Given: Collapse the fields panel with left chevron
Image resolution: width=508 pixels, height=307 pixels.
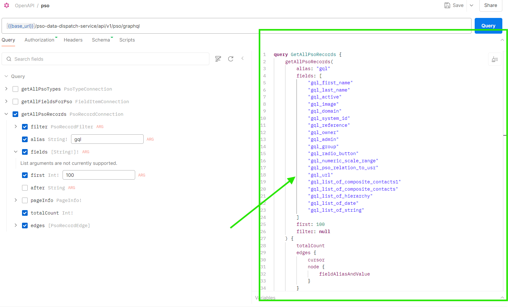Looking at the screenshot, I should [242, 59].
